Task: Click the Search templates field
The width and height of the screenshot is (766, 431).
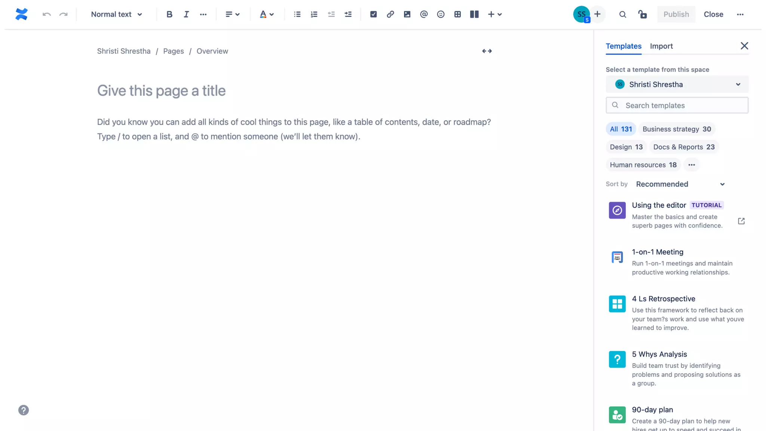Action: coord(677,106)
